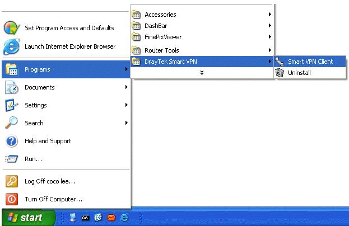The width and height of the screenshot is (349, 226).
Task: Click the Start button
Action: 28,218
